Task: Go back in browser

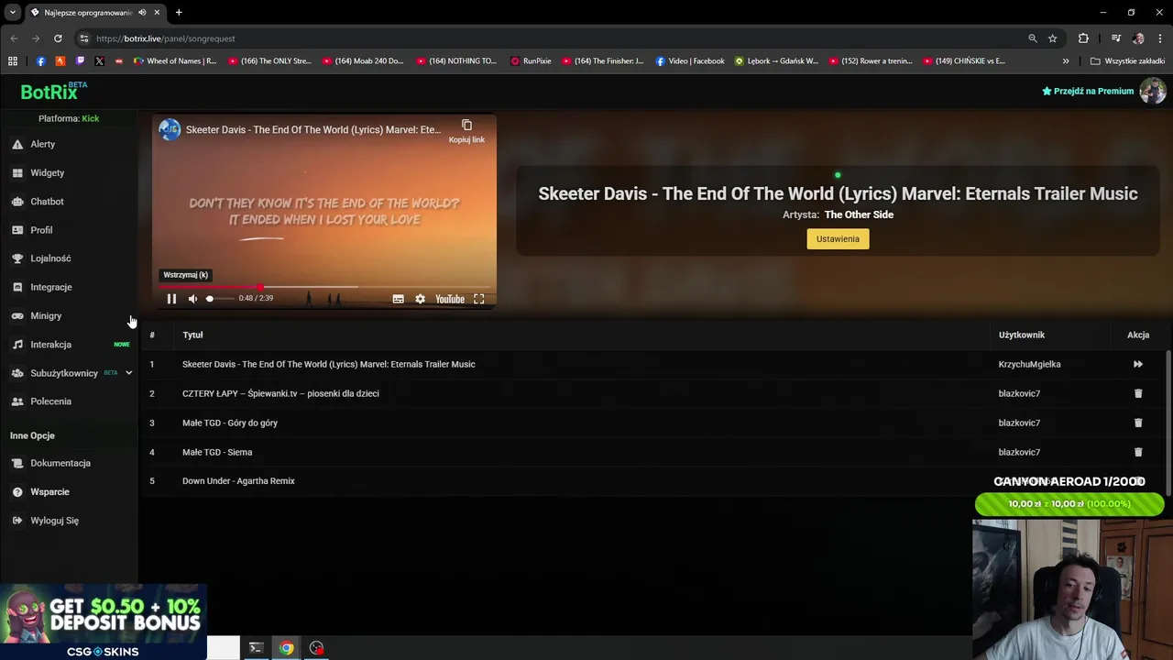Action: [14, 38]
